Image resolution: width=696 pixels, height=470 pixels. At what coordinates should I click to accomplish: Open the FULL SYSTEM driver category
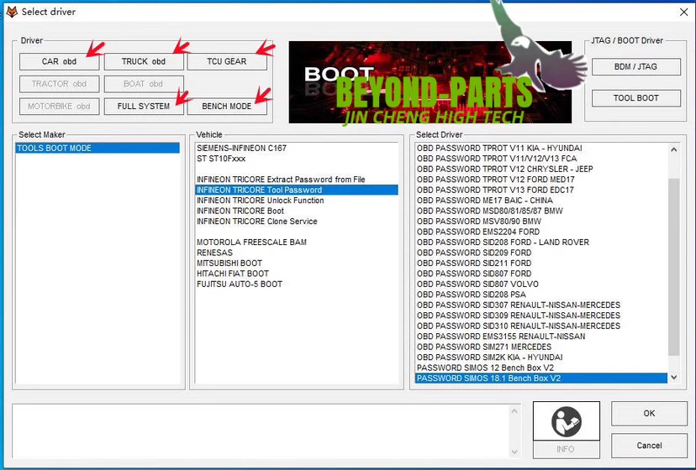tap(144, 107)
